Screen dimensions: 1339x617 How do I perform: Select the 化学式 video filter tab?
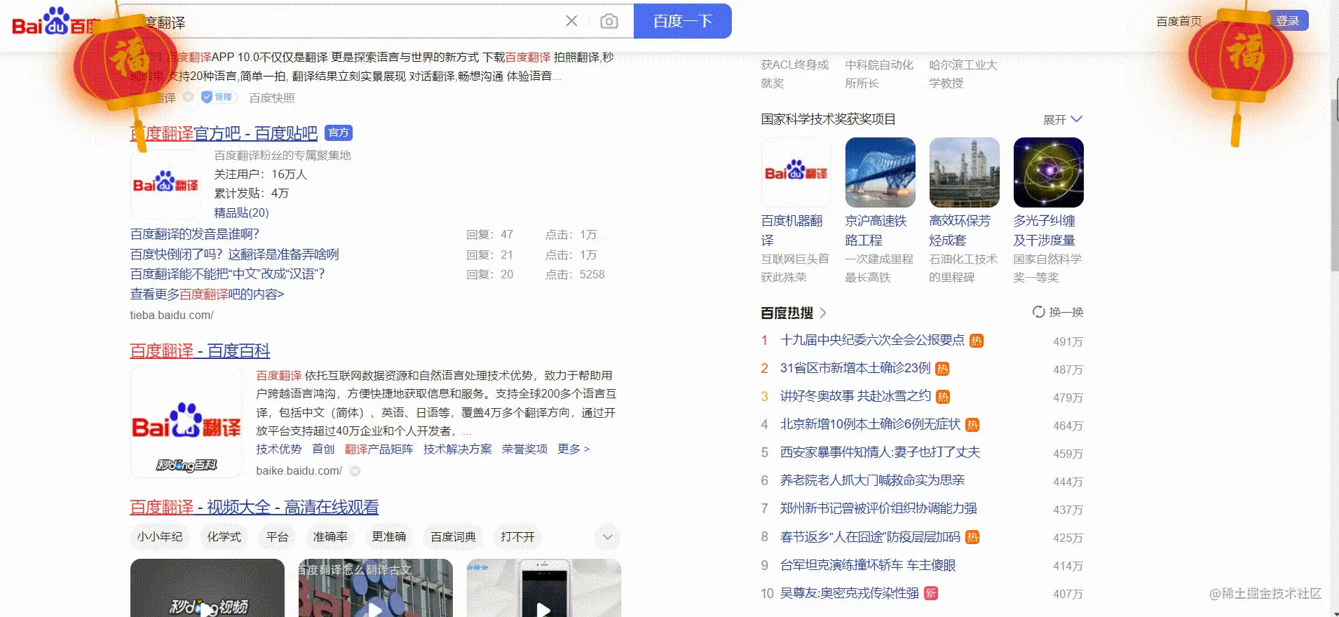(x=224, y=536)
